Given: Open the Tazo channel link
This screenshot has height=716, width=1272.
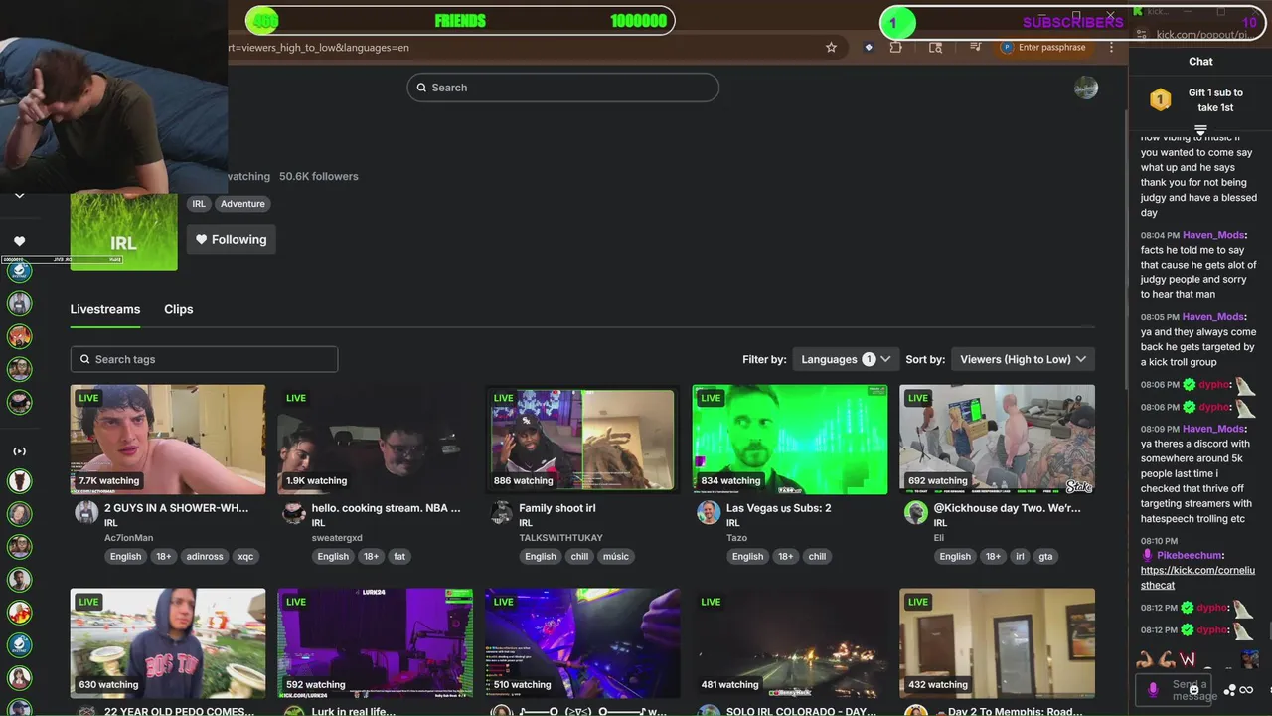Looking at the screenshot, I should tap(736, 538).
